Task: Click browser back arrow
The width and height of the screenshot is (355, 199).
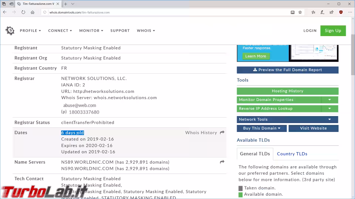Action: coord(5,12)
